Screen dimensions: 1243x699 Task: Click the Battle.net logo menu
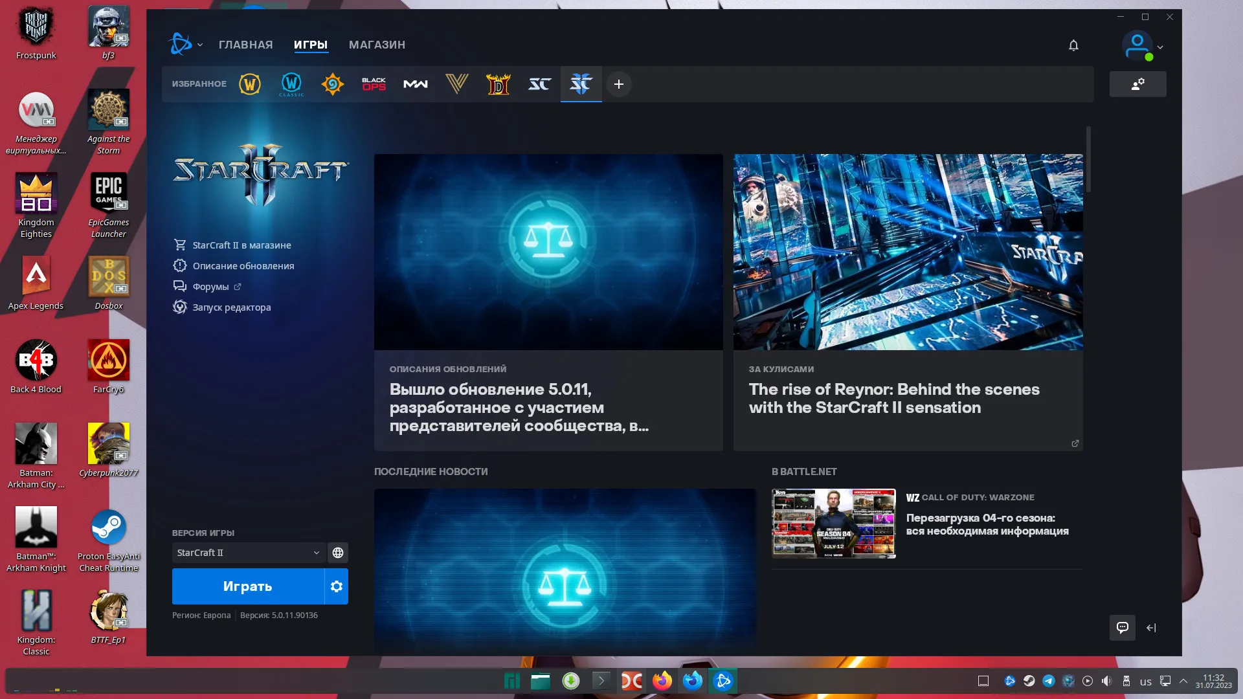click(x=185, y=45)
